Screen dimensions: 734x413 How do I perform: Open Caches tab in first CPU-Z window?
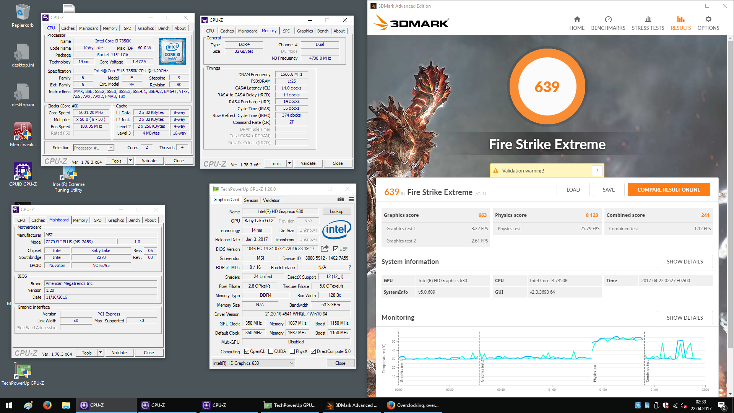pos(68,28)
